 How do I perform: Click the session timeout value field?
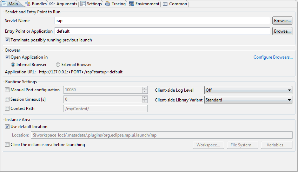tap(103, 99)
